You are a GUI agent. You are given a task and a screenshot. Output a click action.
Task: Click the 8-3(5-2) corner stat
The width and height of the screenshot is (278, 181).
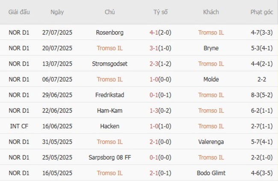click(x=262, y=95)
